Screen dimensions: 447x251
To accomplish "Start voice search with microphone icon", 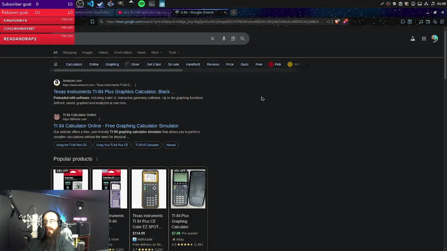I will pos(224,38).
